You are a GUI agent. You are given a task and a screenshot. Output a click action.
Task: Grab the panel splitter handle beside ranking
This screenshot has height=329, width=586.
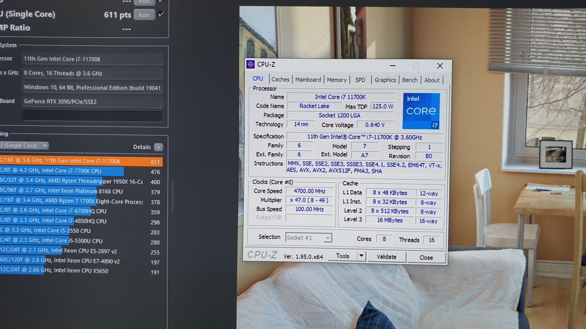(x=173, y=196)
